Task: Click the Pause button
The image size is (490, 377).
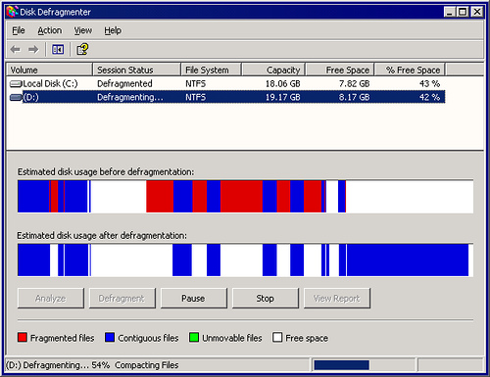Action: (x=193, y=298)
